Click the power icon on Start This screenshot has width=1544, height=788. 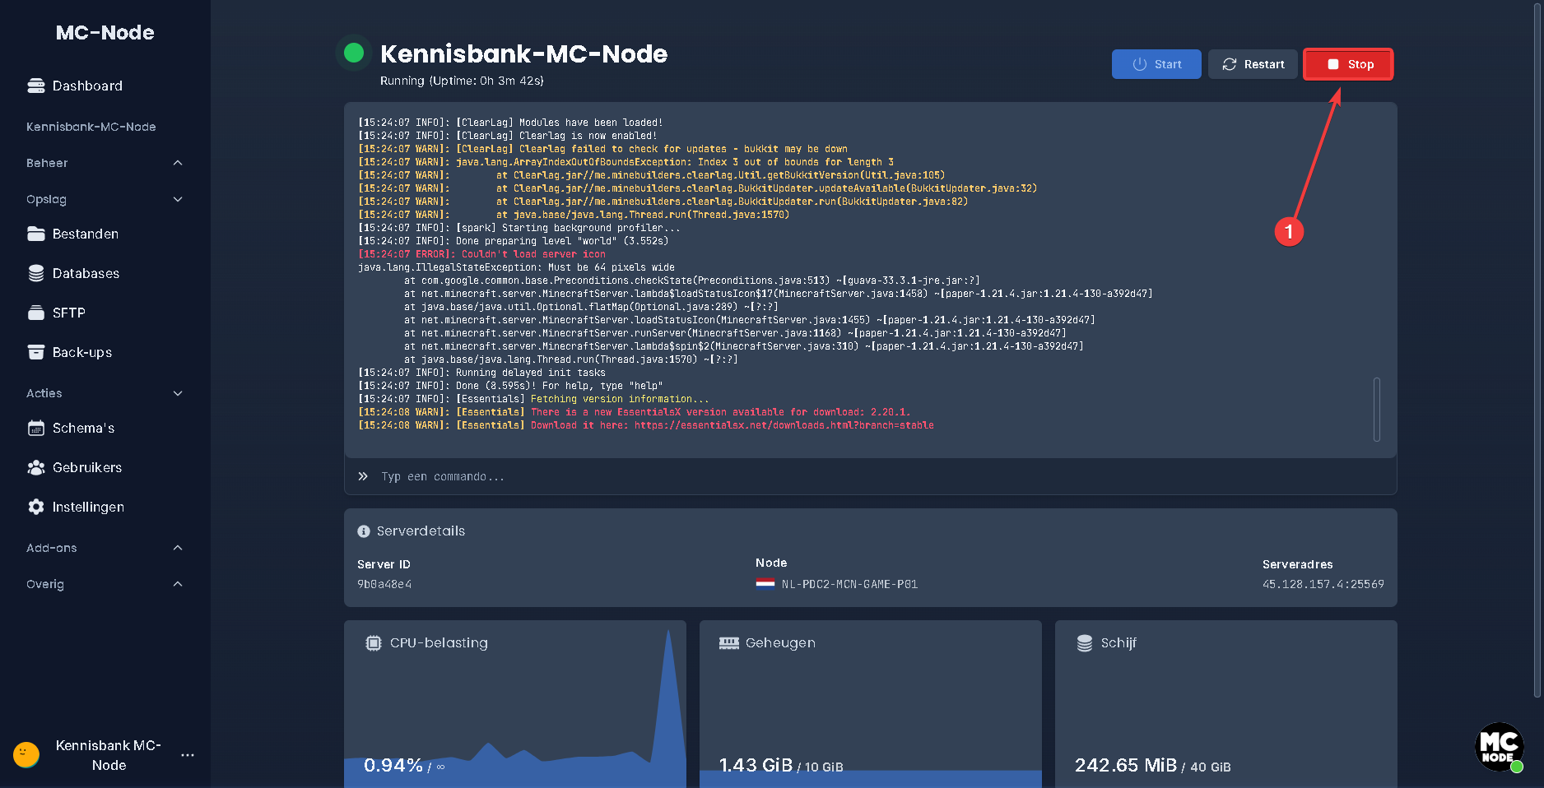pyautogui.click(x=1140, y=64)
